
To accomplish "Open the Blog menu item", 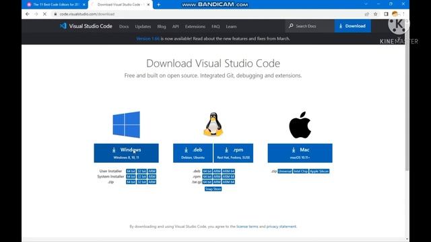I will point(162,27).
